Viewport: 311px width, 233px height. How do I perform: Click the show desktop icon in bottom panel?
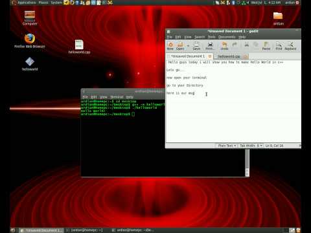13,230
